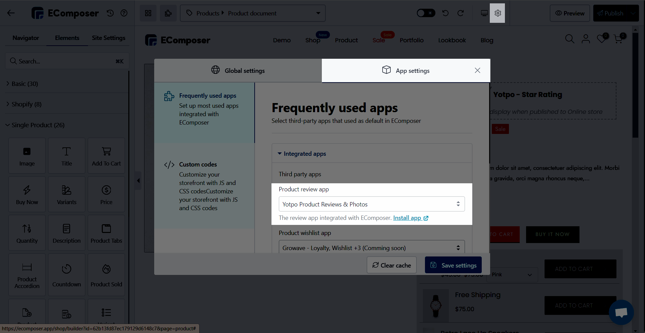Switch to the Navigator tab
The height and width of the screenshot is (333, 645).
(x=26, y=38)
